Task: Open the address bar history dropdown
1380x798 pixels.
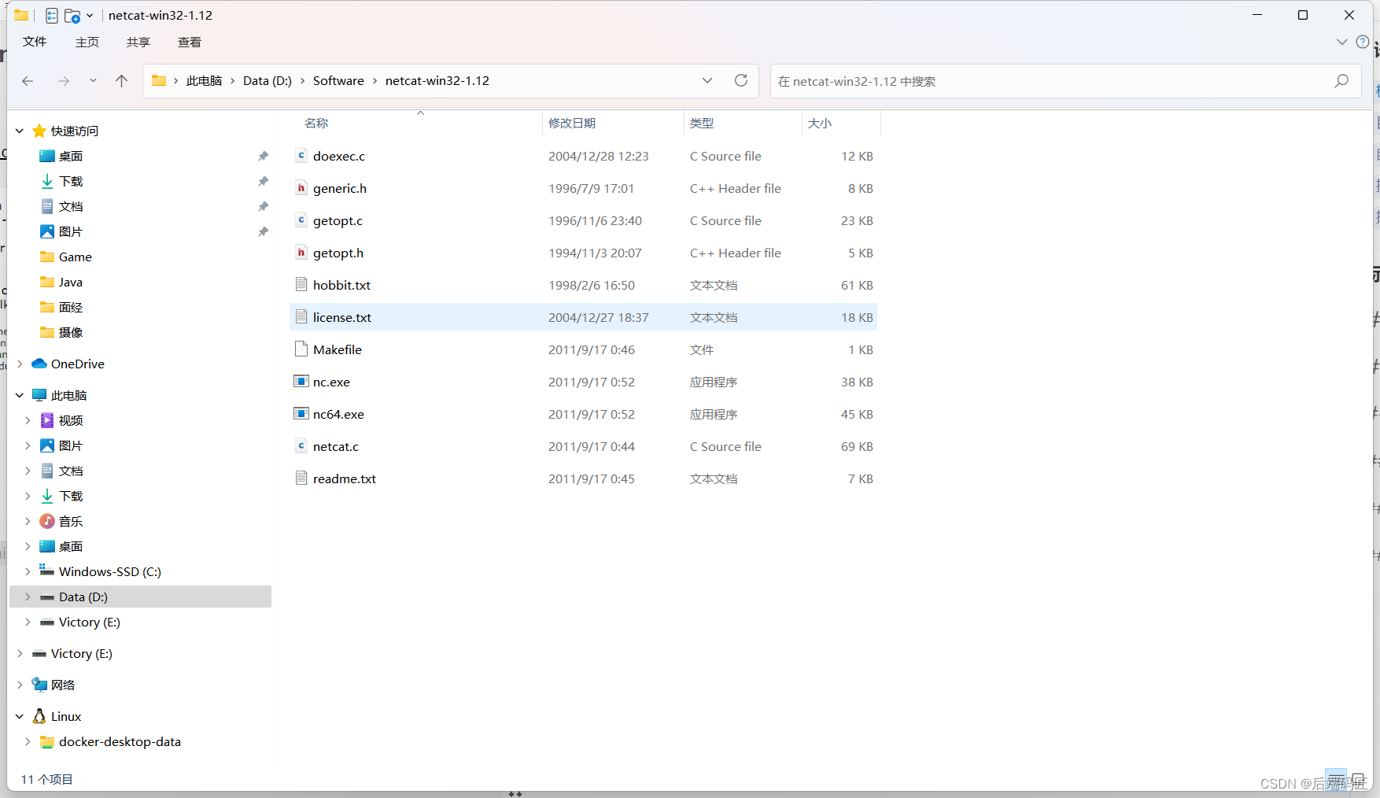Action: (707, 80)
